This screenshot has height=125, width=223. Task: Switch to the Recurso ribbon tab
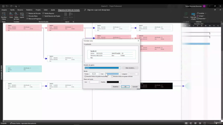click(20, 10)
